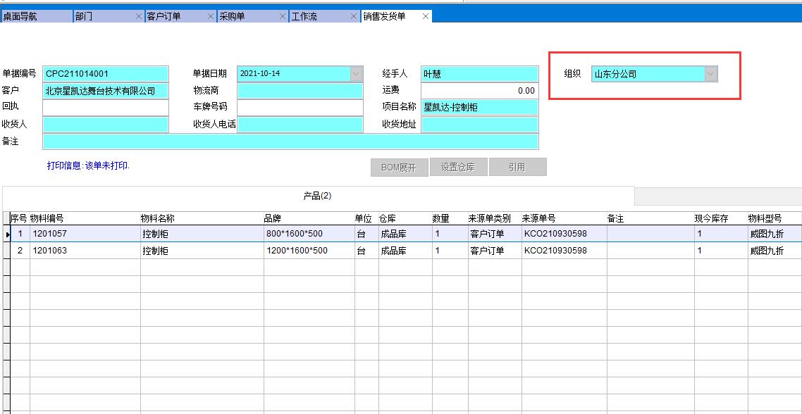Open the 单据日期 calendar dropdown arrow
Viewport: 802px width, 414px height.
(354, 73)
